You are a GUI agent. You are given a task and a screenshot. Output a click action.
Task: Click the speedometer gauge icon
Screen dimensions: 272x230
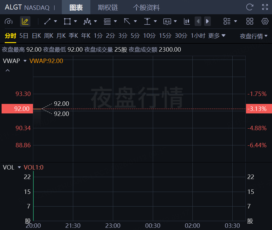[x=9, y=22]
